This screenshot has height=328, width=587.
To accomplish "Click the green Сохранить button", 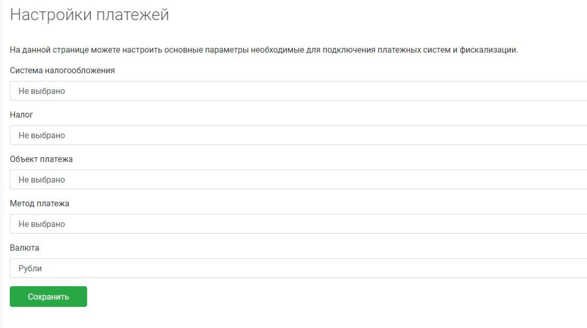I will click(48, 297).
